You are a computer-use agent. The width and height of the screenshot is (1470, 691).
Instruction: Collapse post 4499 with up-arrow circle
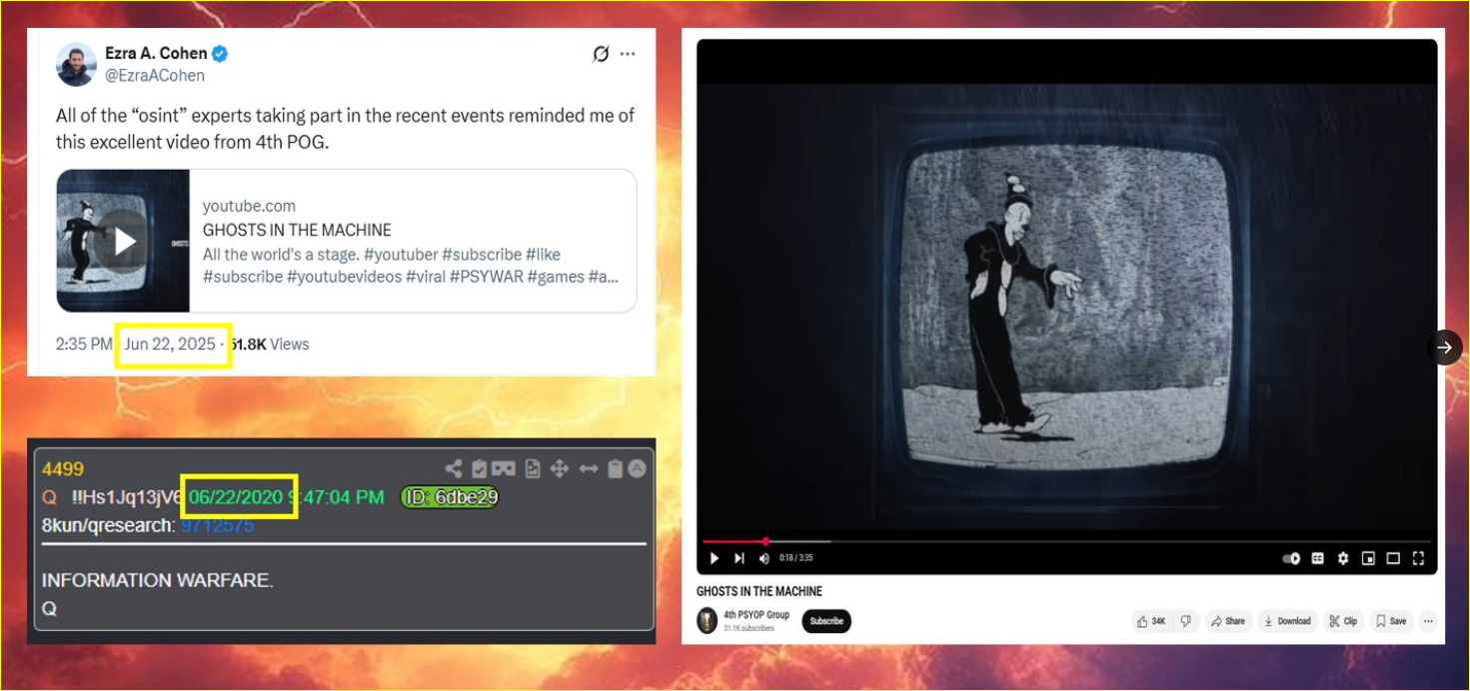click(637, 468)
